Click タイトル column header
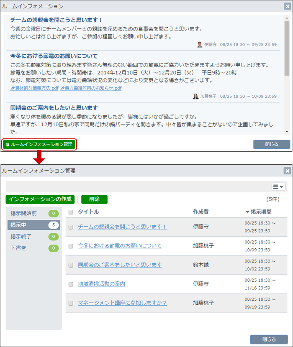293x347 pixels. (88, 212)
